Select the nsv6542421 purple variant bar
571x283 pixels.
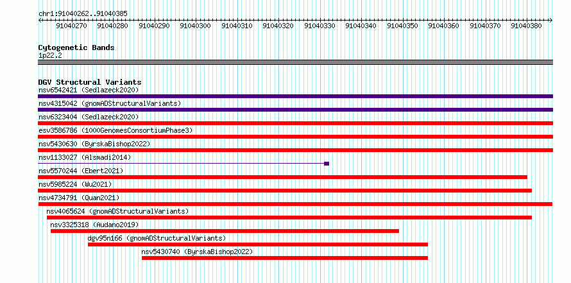click(295, 96)
